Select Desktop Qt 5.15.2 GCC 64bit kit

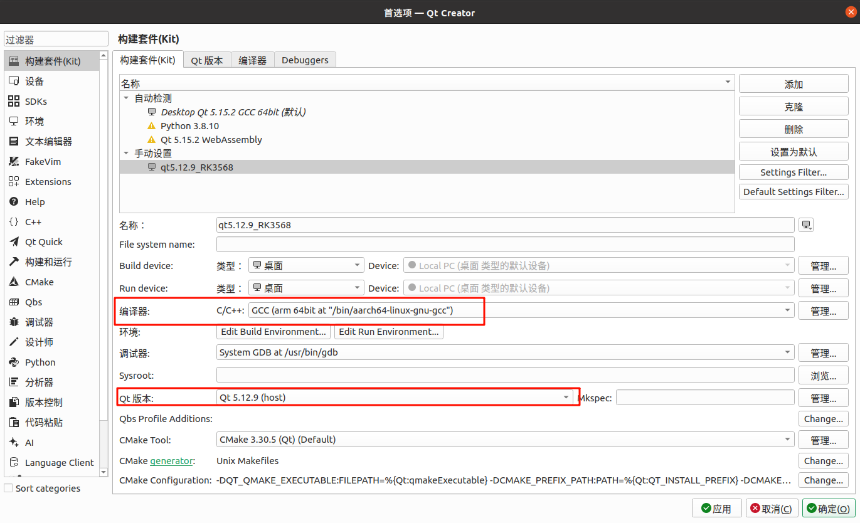pyautogui.click(x=233, y=112)
